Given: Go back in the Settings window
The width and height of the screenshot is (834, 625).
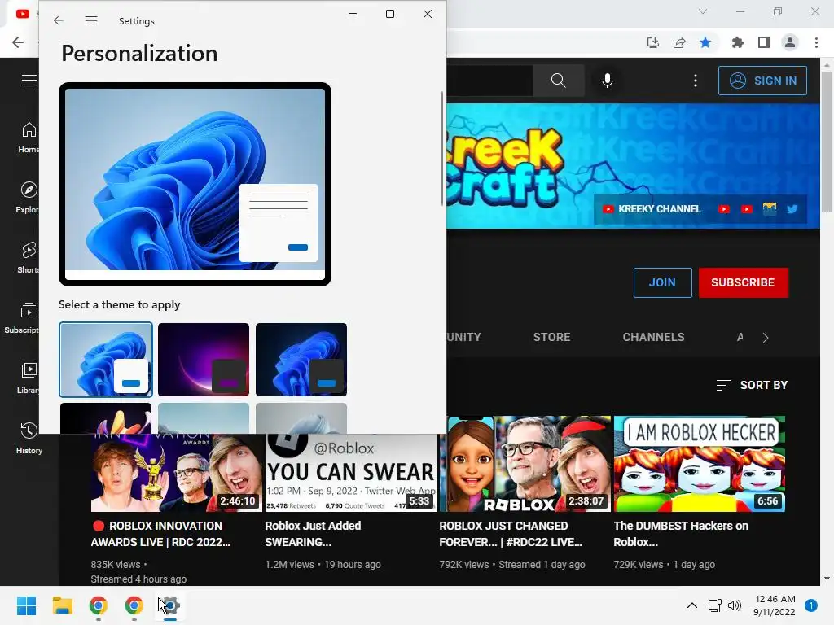Looking at the screenshot, I should click(59, 20).
